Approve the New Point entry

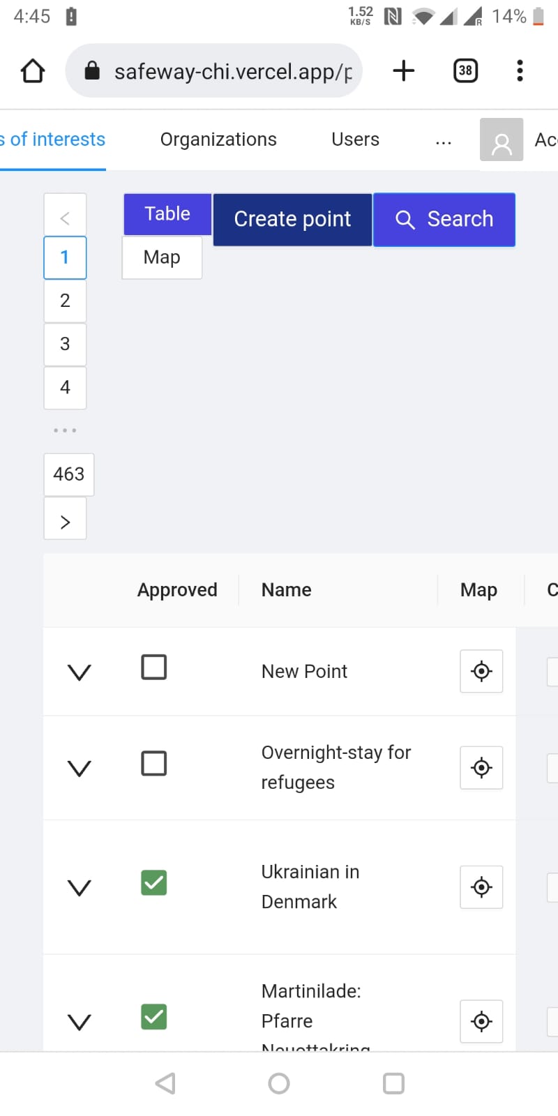point(153,667)
